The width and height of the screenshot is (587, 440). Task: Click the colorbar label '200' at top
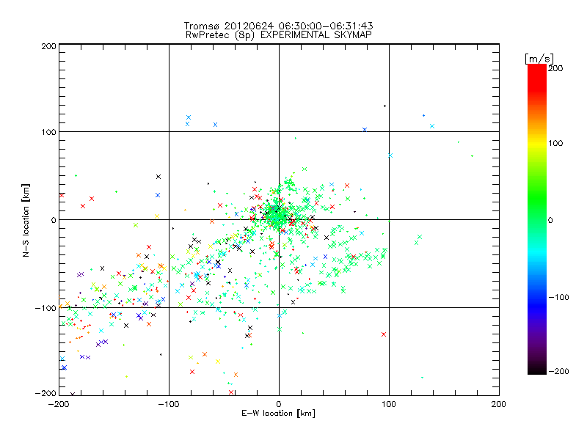pos(555,68)
